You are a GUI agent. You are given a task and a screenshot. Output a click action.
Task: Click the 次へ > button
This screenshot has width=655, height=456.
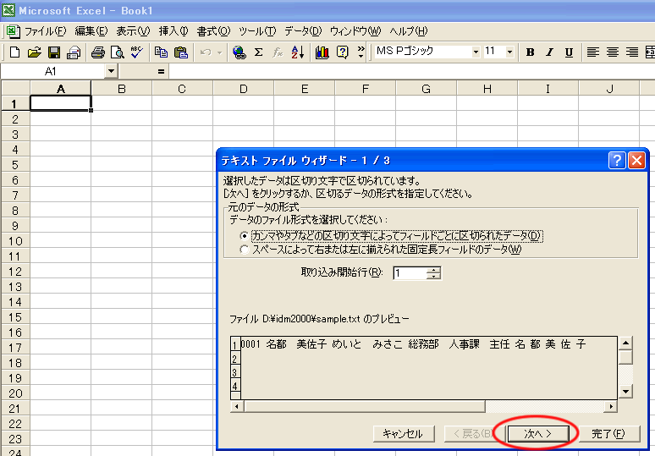[538, 434]
